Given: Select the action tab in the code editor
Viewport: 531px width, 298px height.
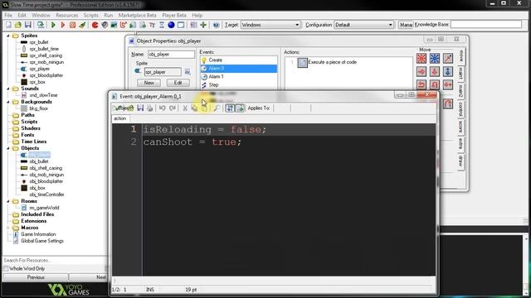Looking at the screenshot, I should tap(119, 118).
